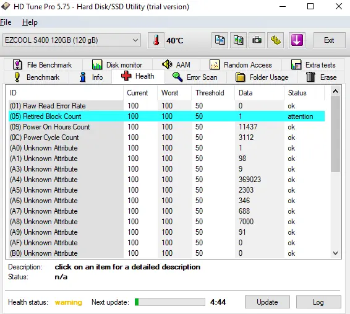
Task: Select the (AF) Unknown Attribute row
Action: click(166, 243)
